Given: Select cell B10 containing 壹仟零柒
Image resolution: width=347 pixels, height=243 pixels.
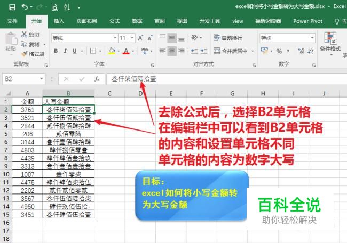Looking at the screenshot, I should coord(68,174).
